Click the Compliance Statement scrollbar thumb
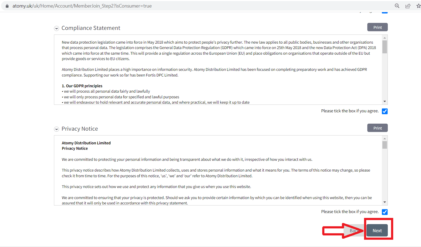 (385, 47)
